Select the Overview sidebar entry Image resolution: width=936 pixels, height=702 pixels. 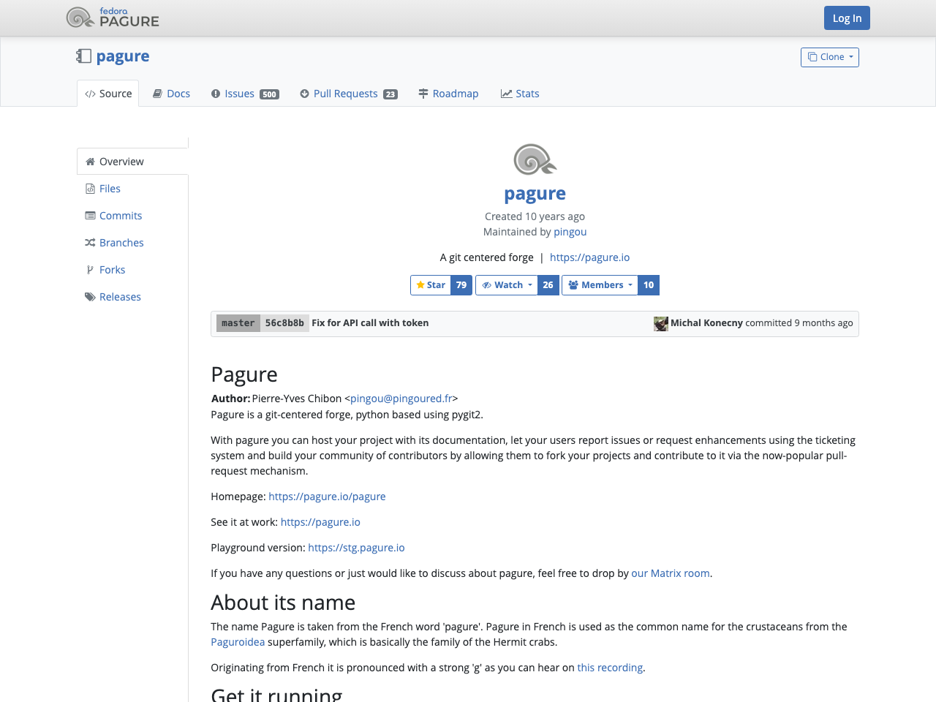tap(121, 161)
